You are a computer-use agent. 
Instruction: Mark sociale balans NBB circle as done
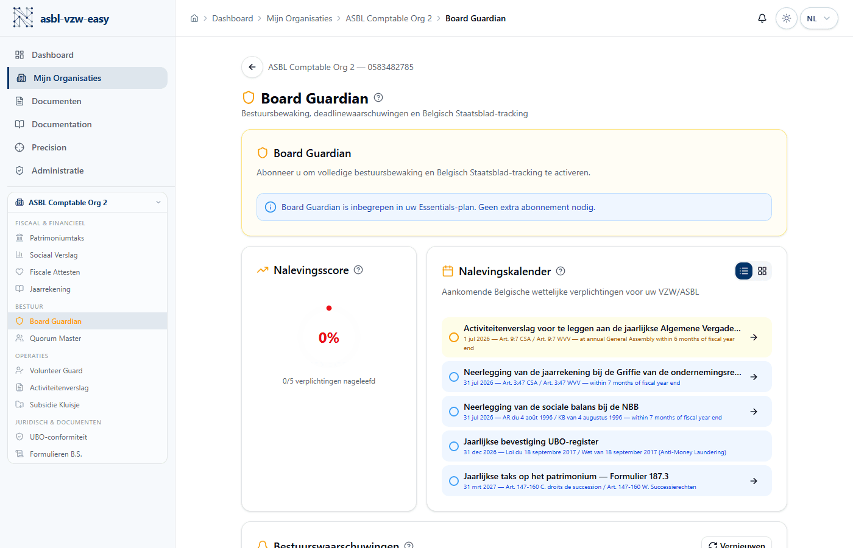(454, 412)
